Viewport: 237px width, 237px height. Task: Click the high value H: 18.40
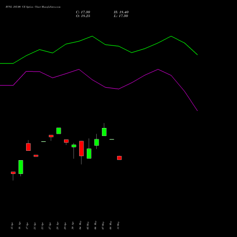121,12
